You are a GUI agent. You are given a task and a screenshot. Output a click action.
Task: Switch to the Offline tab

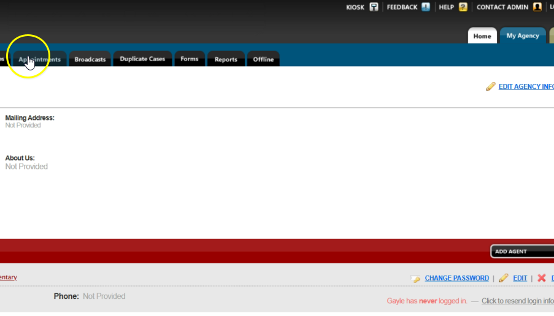(x=263, y=59)
